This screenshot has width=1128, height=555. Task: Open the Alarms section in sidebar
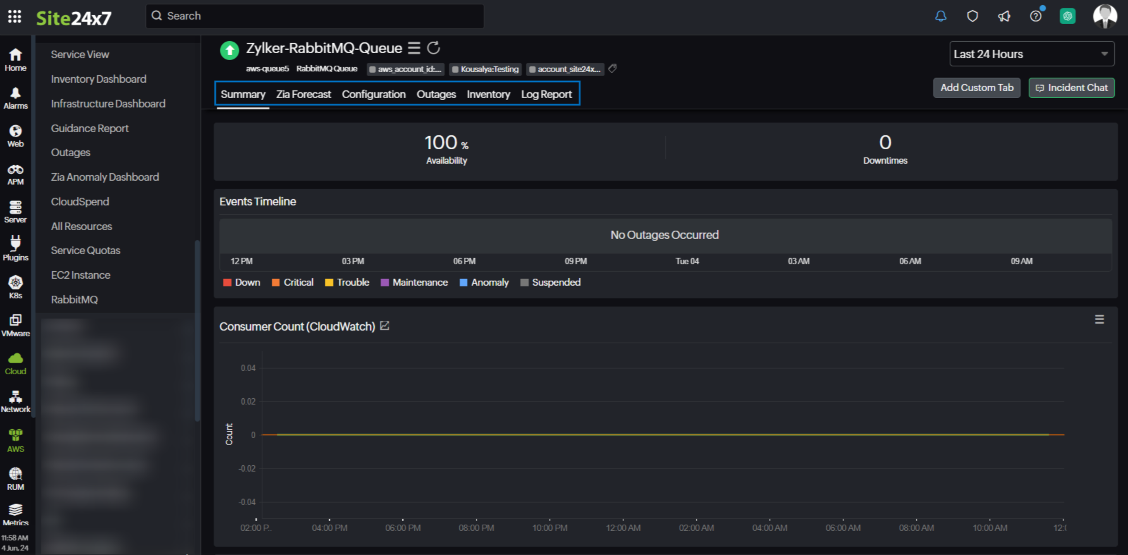click(15, 99)
